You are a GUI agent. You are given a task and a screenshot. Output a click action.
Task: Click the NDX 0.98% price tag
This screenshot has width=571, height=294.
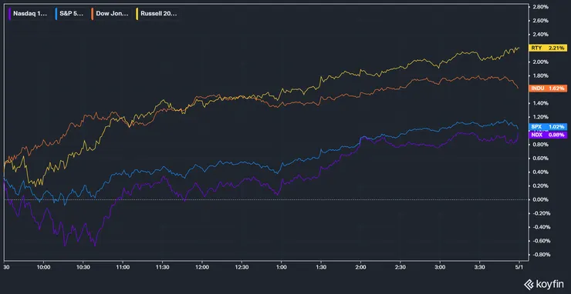click(549, 135)
